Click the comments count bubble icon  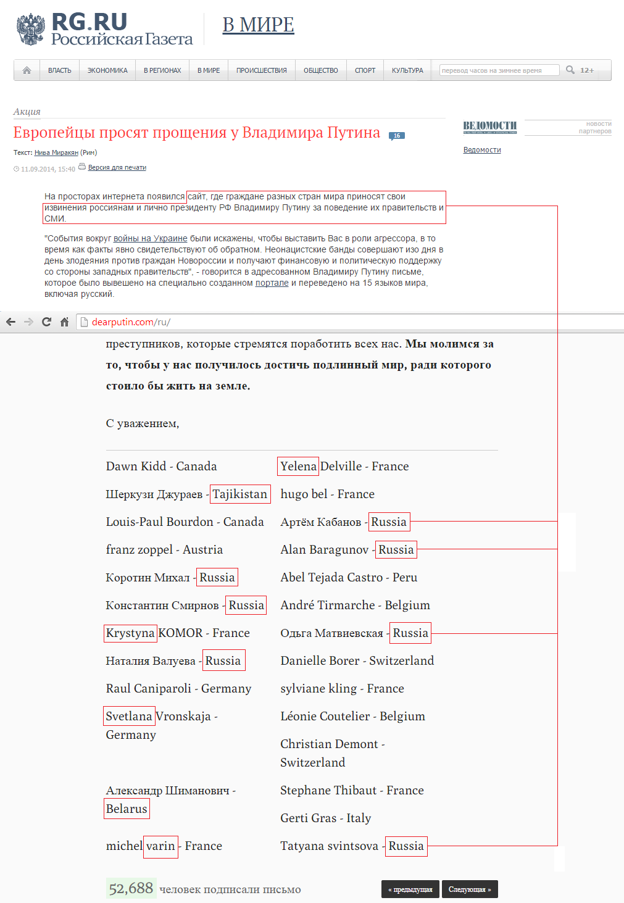pyautogui.click(x=396, y=136)
